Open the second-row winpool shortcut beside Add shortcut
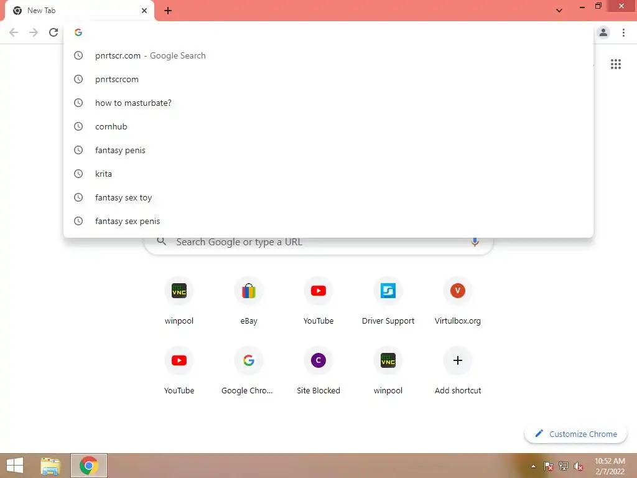Screen dimensions: 637x478 coord(388,370)
